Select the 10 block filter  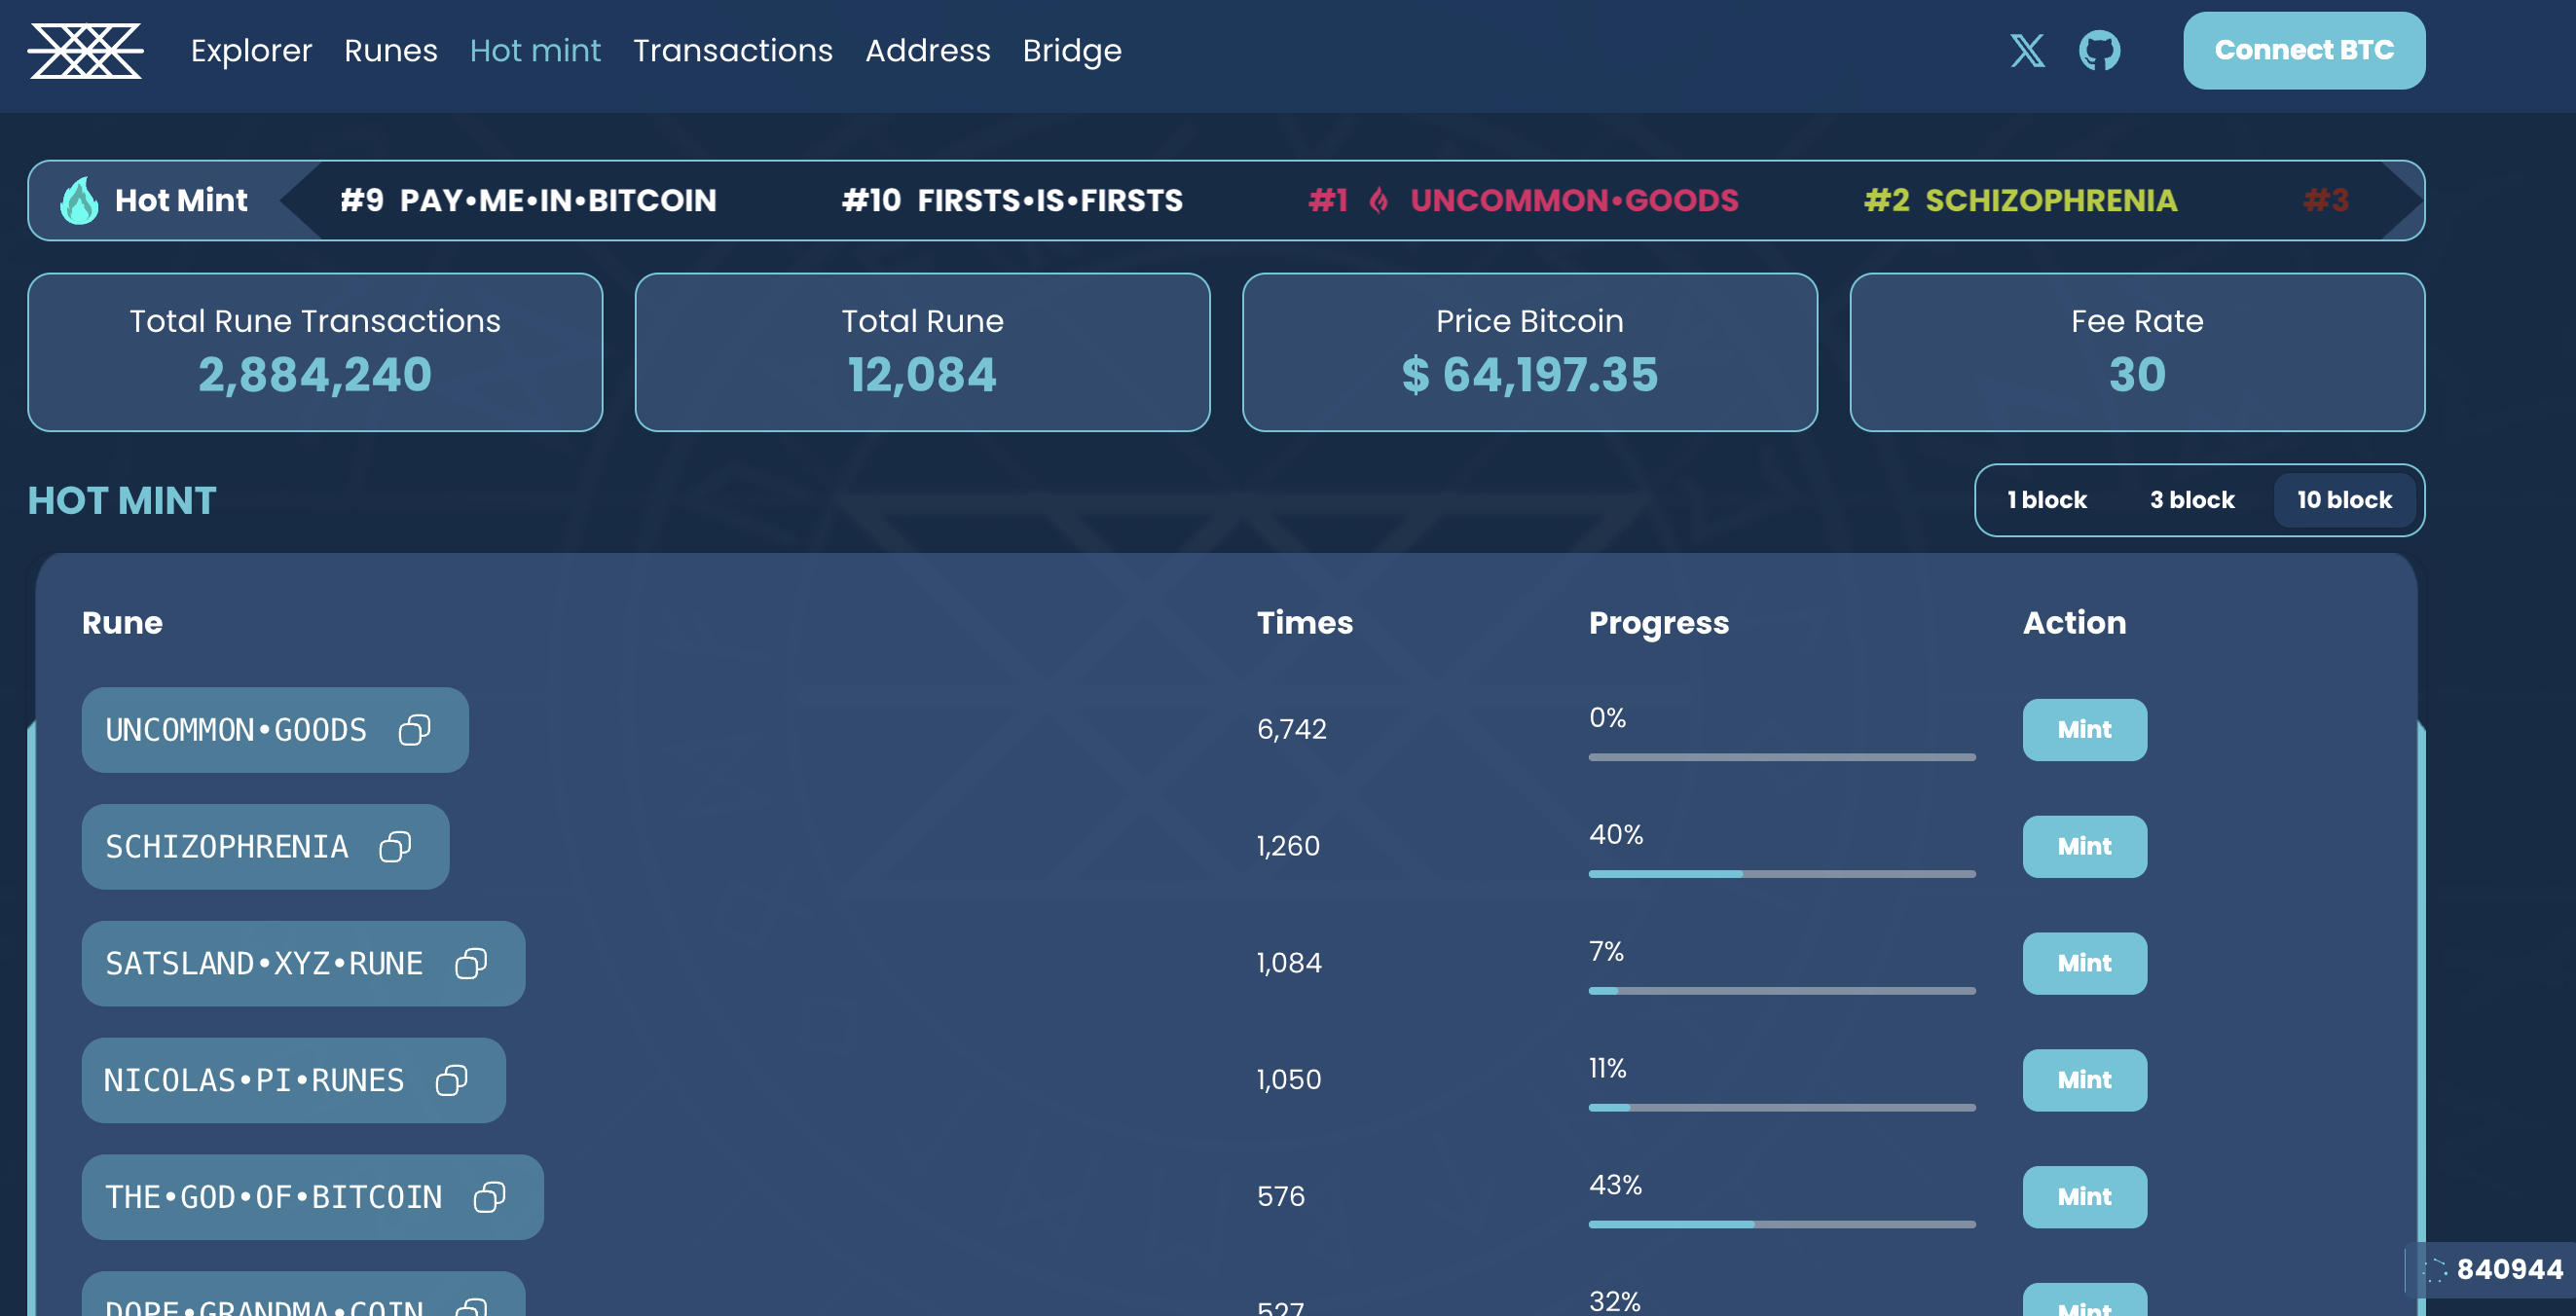coord(2343,500)
